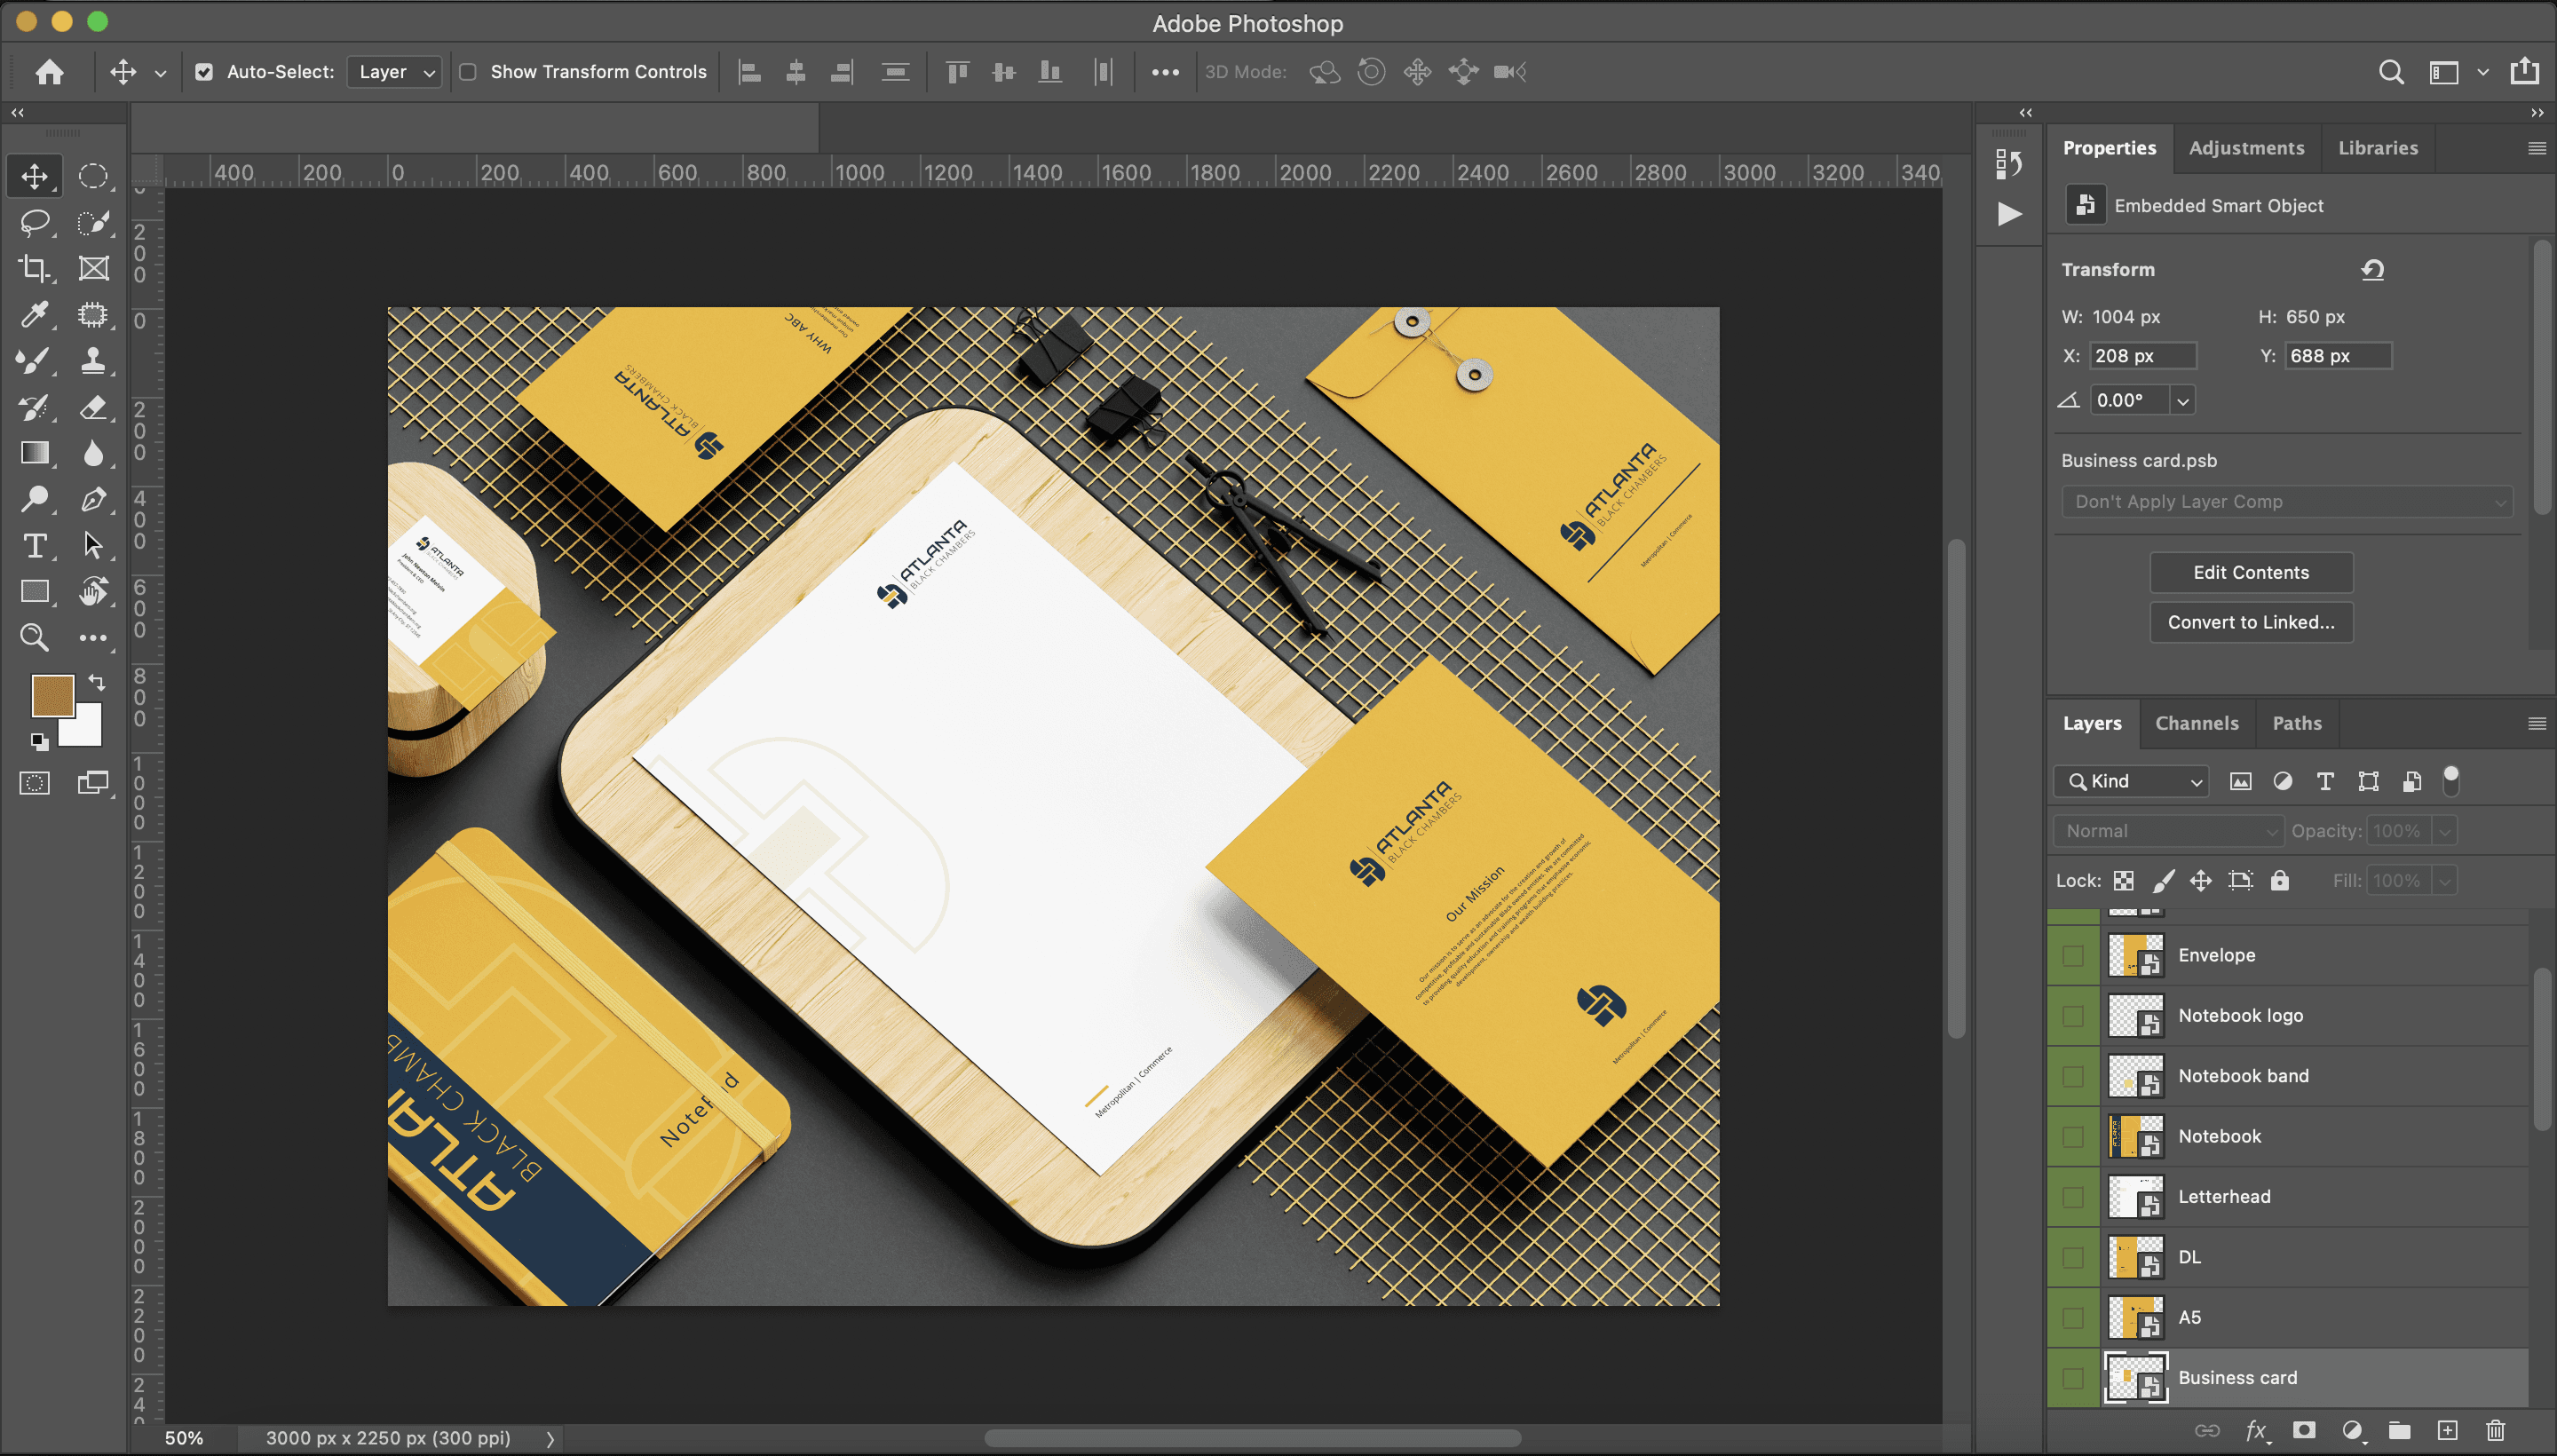Open the layer filter Kind dropdown
Image resolution: width=2557 pixels, height=1456 pixels.
2132,781
